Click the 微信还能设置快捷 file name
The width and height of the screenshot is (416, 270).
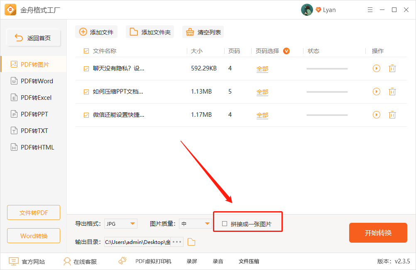click(x=118, y=115)
